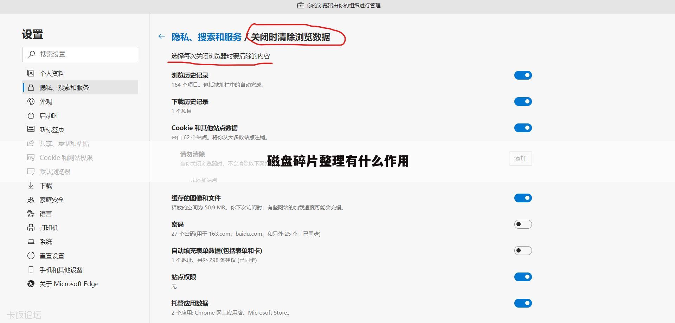Viewport: 675px width, 323px height.
Task: Toggle 站点权限 clearing on close
Action: (x=523, y=277)
